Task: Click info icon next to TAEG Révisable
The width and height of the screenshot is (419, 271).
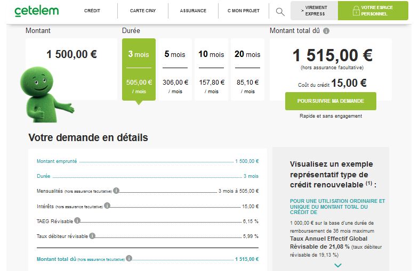Action: coord(77,220)
